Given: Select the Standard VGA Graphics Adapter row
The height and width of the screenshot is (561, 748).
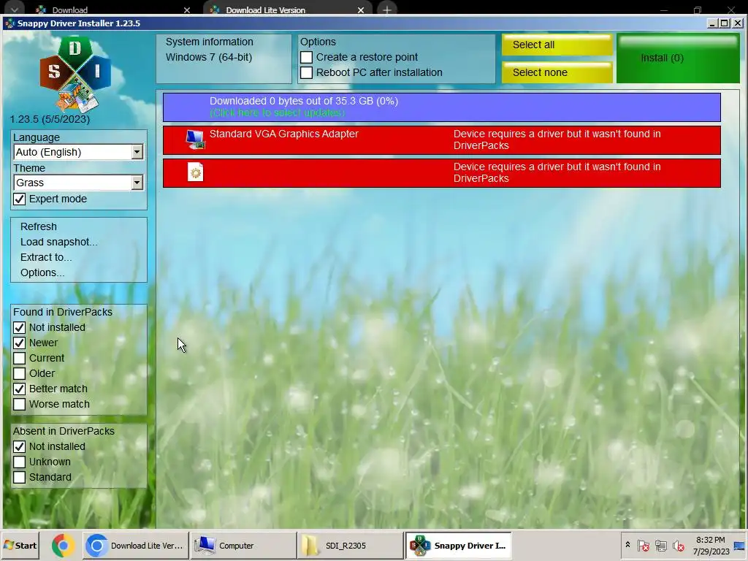Looking at the screenshot, I should tap(442, 140).
